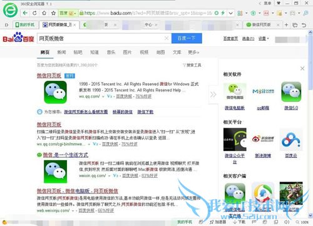Viewport: 313px width, 226px height.
Task: Go back with the back arrow button
Action: 25,13
